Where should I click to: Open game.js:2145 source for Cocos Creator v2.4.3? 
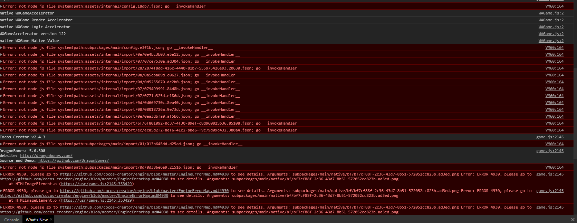pyautogui.click(x=550, y=137)
